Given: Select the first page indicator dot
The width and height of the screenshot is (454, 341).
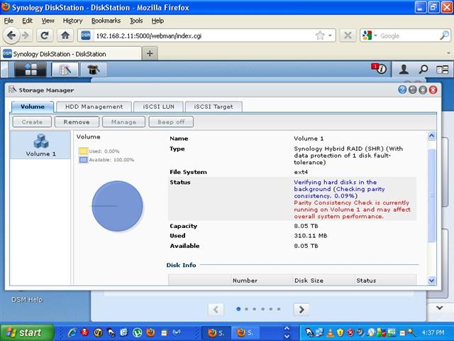Looking at the screenshot, I should click(238, 309).
